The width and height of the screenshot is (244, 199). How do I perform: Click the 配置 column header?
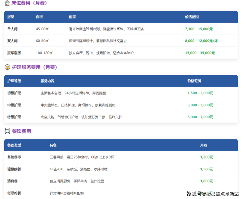pos(72,17)
